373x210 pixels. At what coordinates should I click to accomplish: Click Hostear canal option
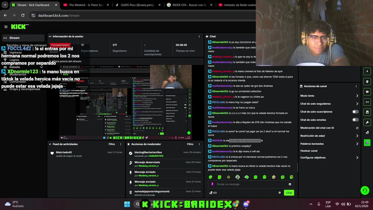[x=309, y=151]
